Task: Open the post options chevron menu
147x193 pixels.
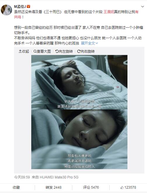Action: 143,6
